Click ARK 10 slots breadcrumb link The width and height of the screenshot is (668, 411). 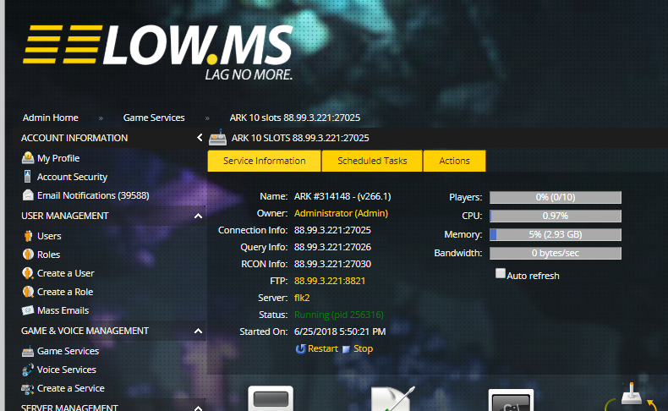tap(295, 118)
